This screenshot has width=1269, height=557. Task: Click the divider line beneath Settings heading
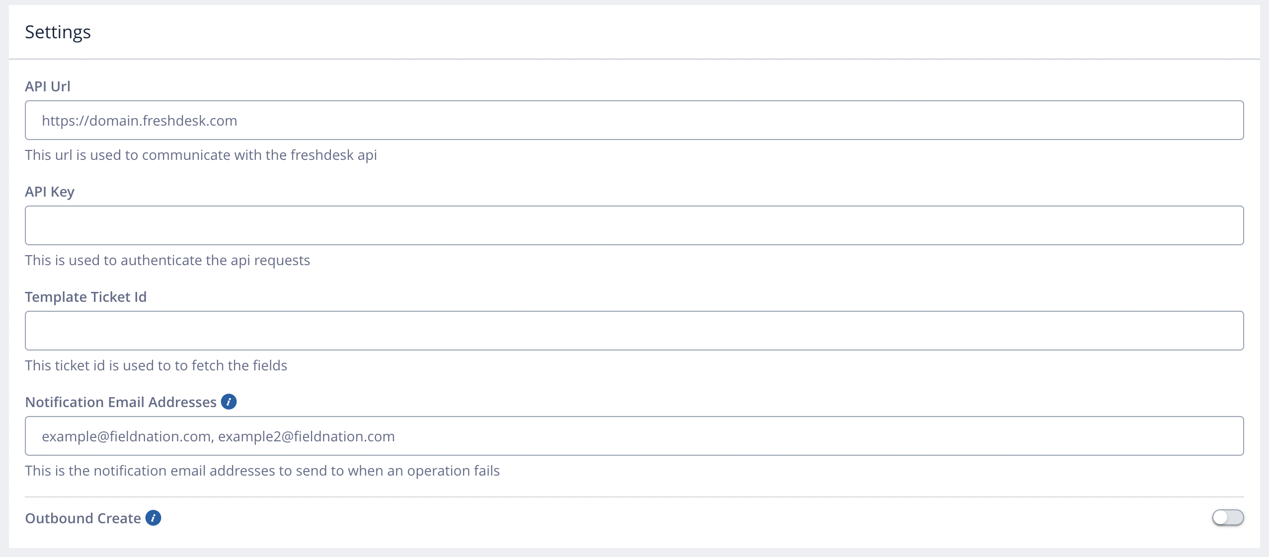pyautogui.click(x=634, y=59)
